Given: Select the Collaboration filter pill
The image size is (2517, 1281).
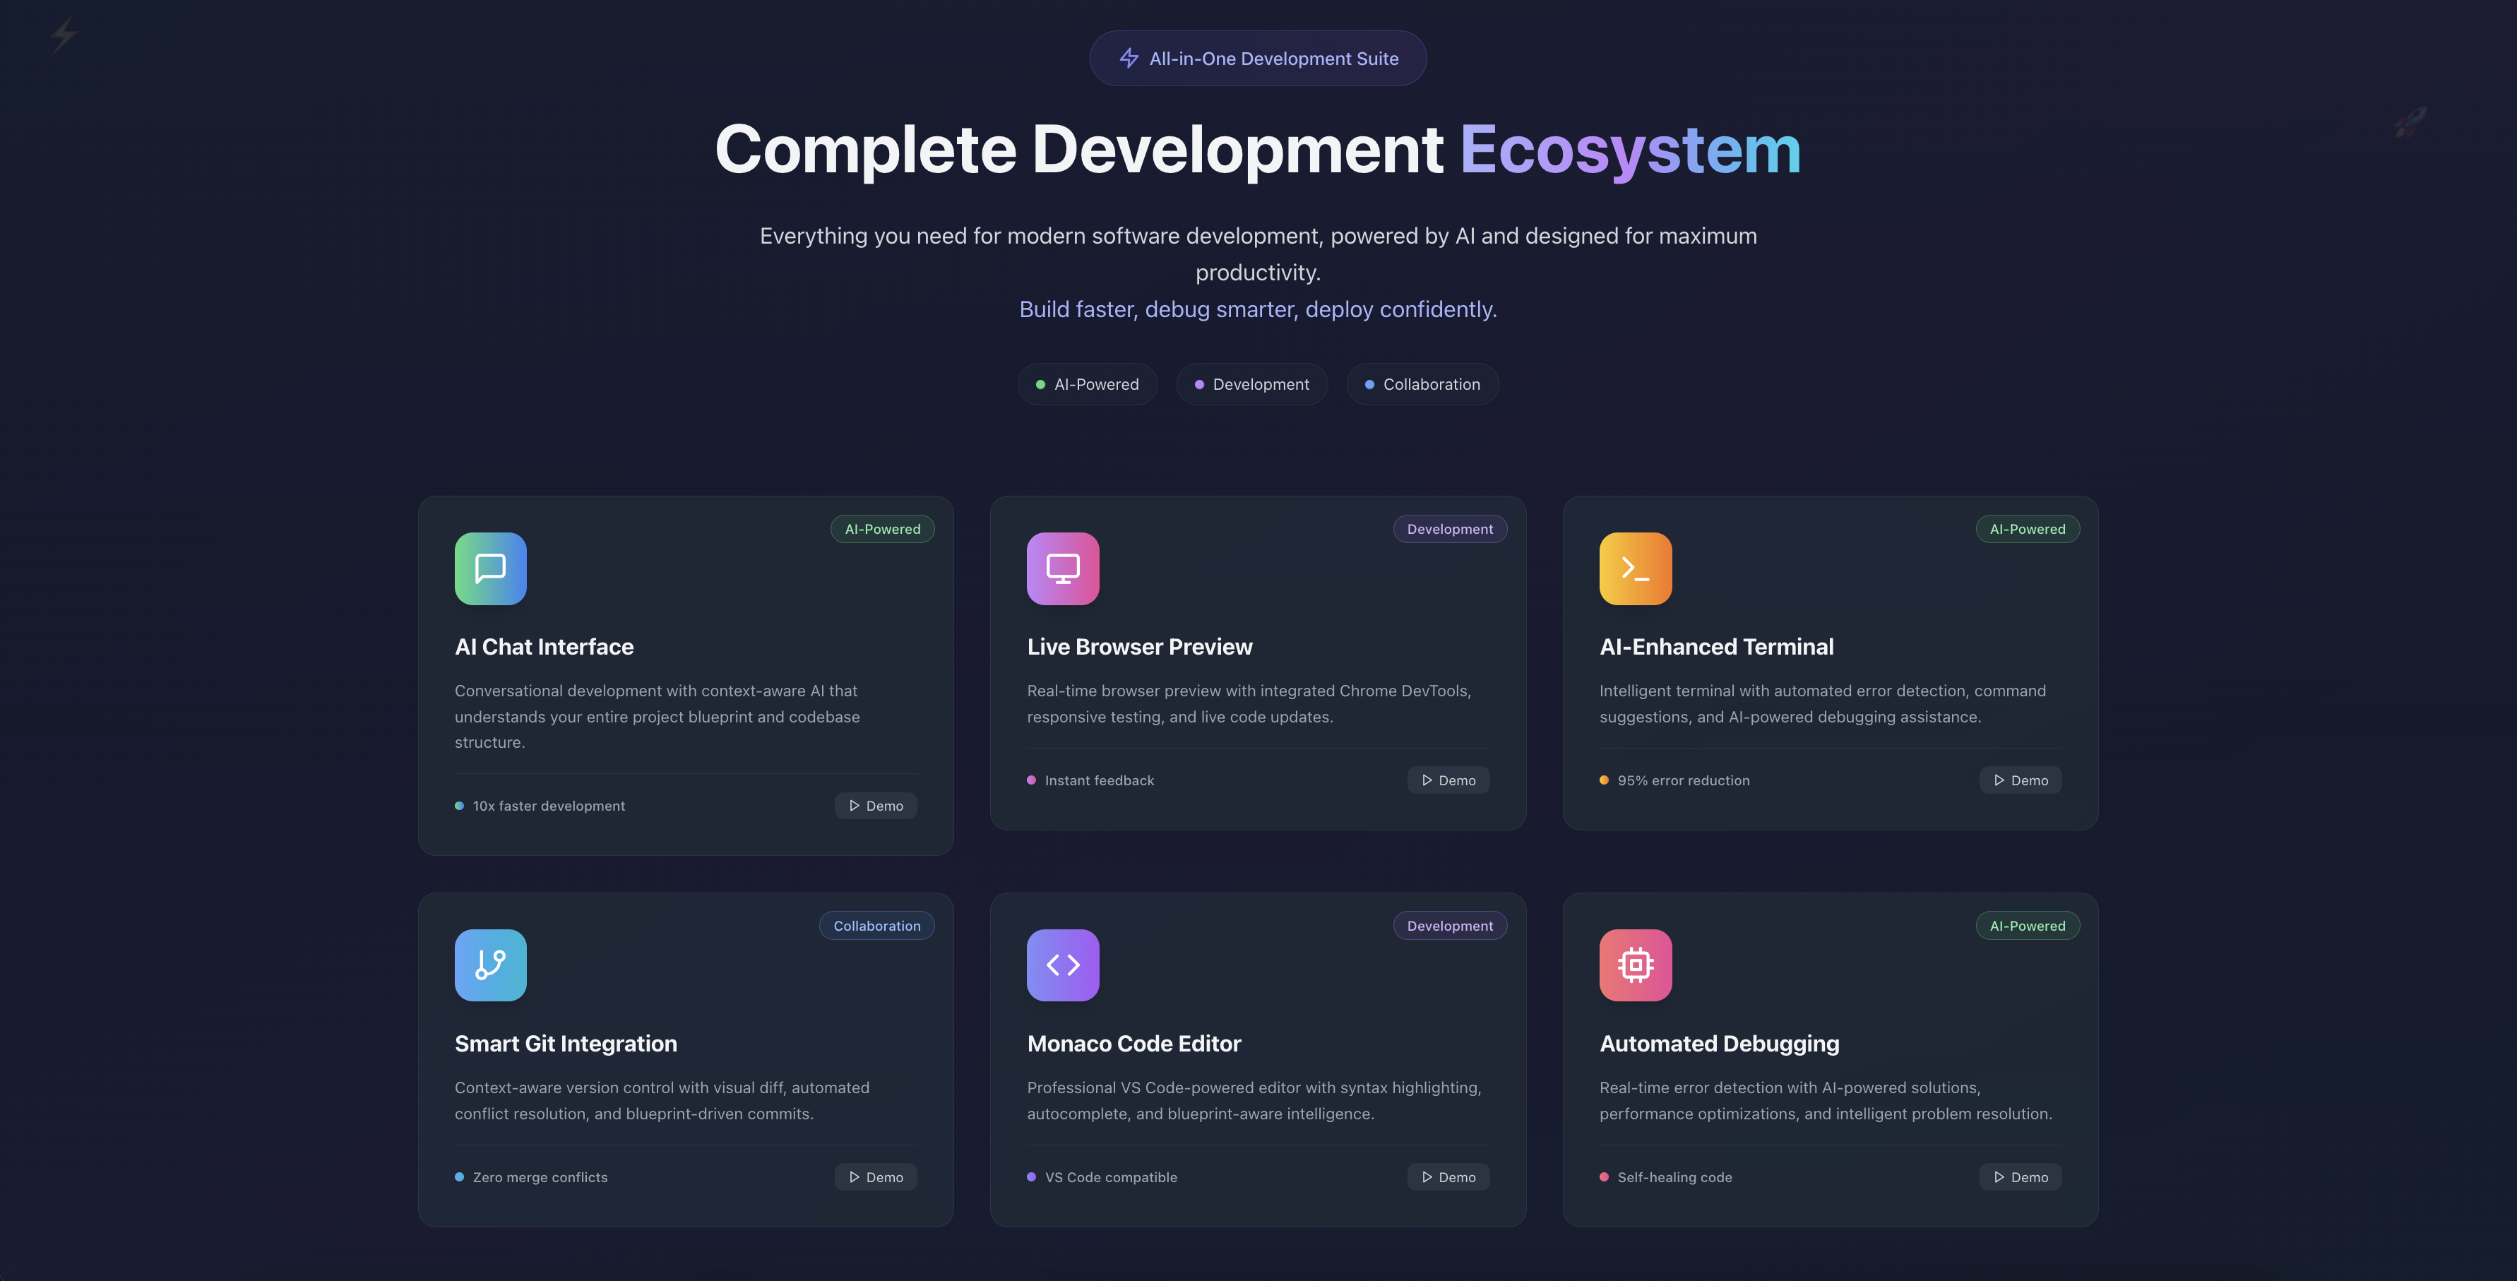Looking at the screenshot, I should [x=1422, y=384].
